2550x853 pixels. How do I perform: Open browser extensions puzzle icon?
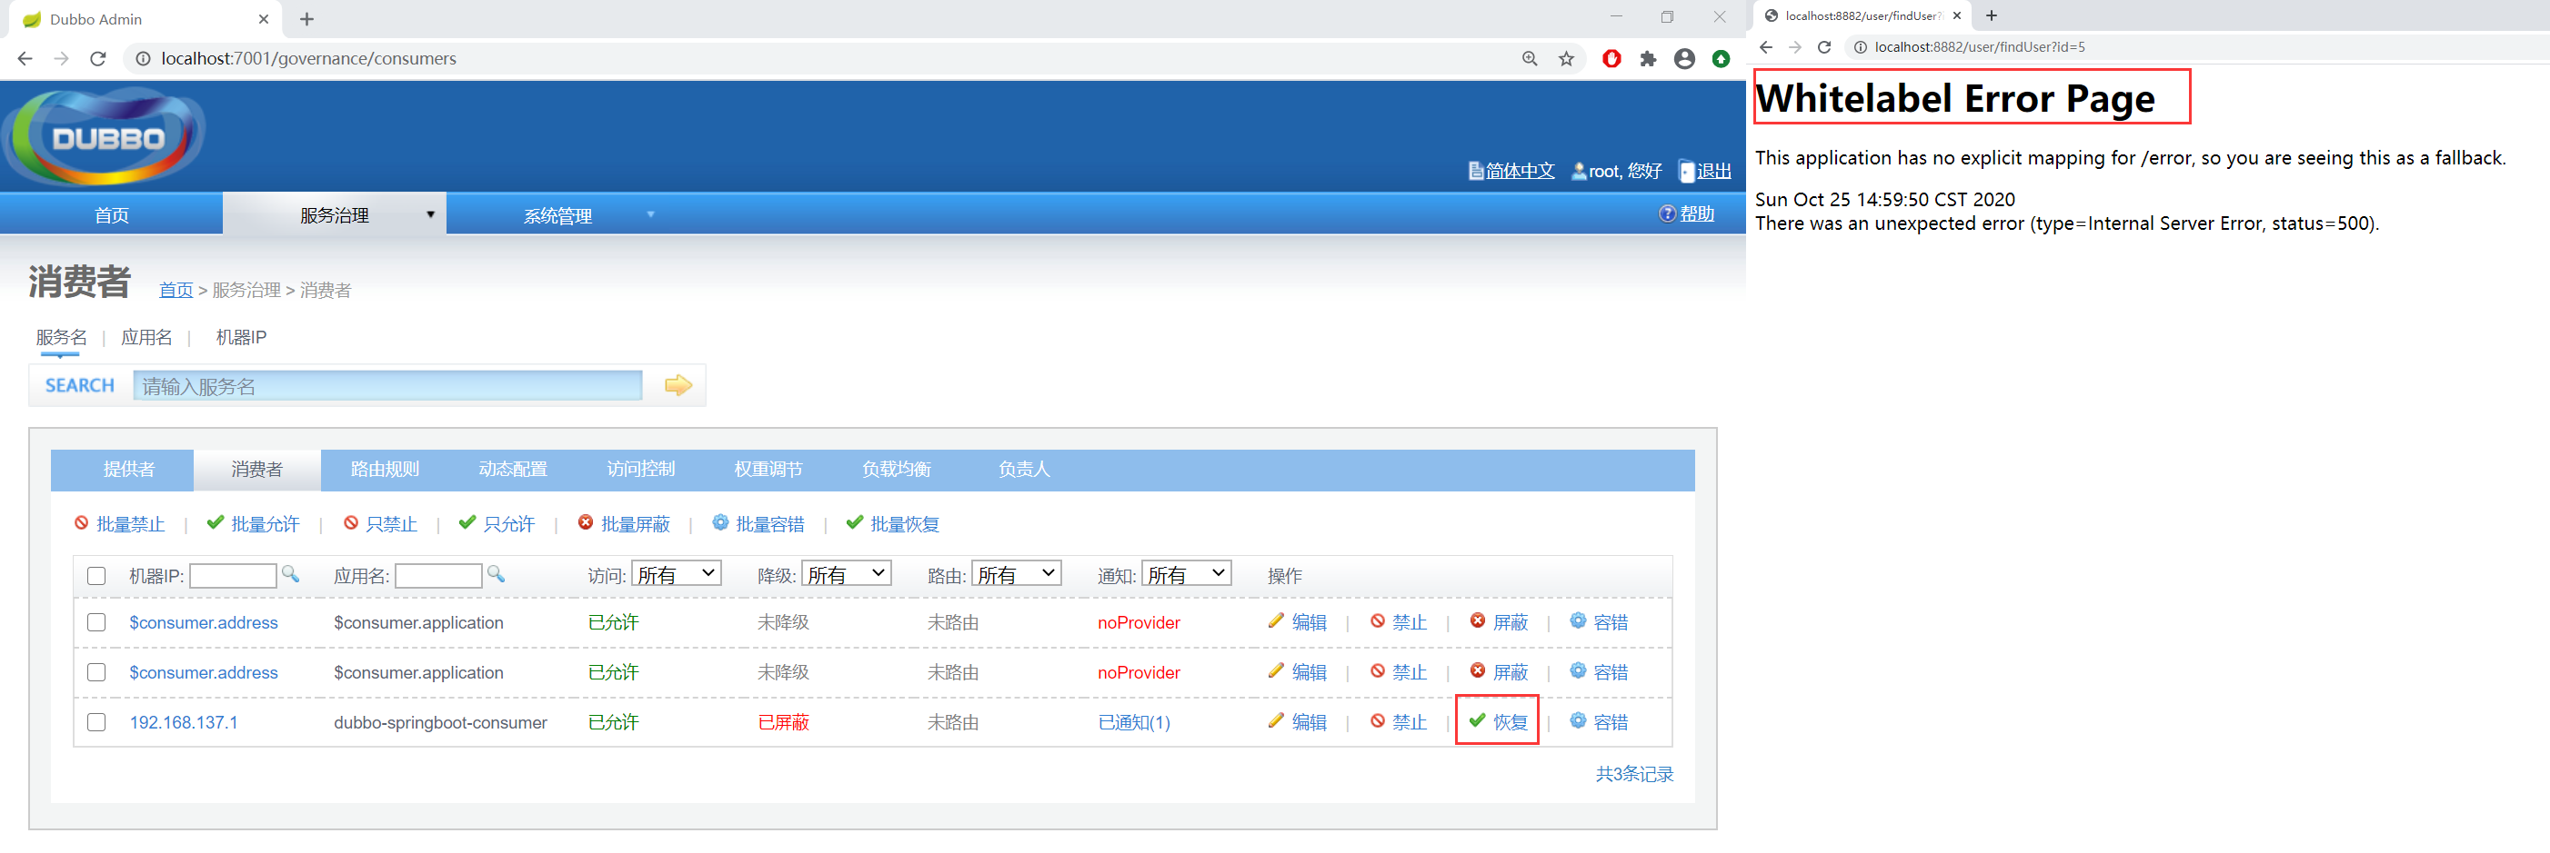[x=1648, y=59]
